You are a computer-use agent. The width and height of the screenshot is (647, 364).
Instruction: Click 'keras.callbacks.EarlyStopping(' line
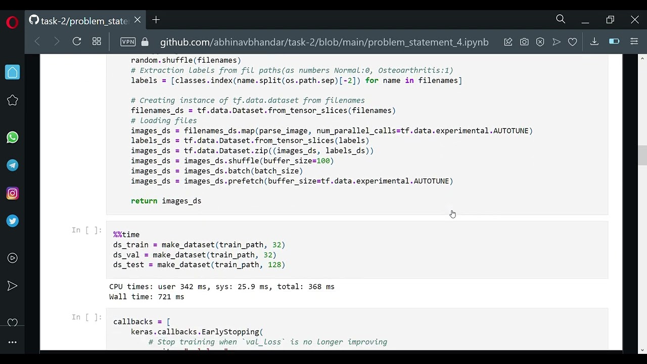[197, 332]
